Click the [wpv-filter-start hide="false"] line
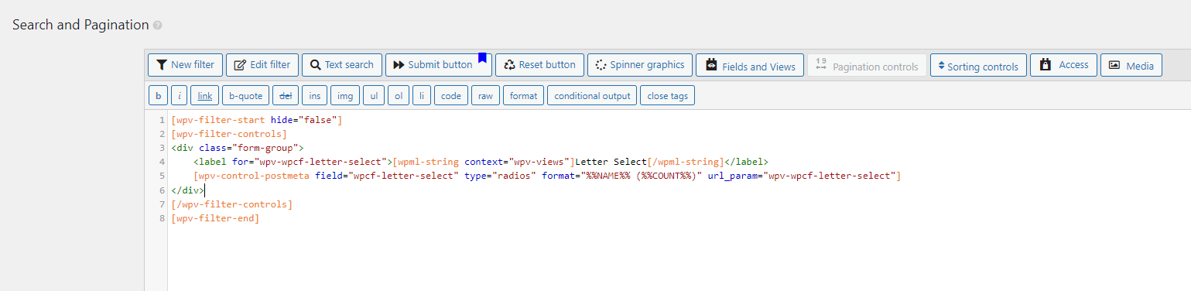1191x291 pixels. coord(257,120)
